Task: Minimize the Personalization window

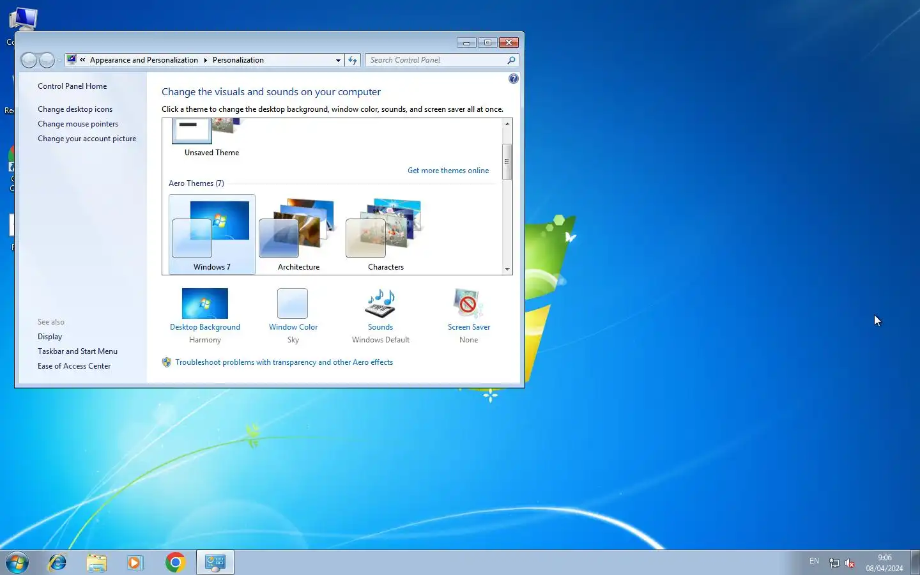Action: [x=466, y=43]
